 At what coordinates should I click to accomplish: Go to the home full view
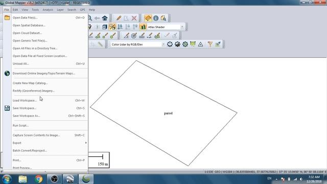[x=105, y=18]
